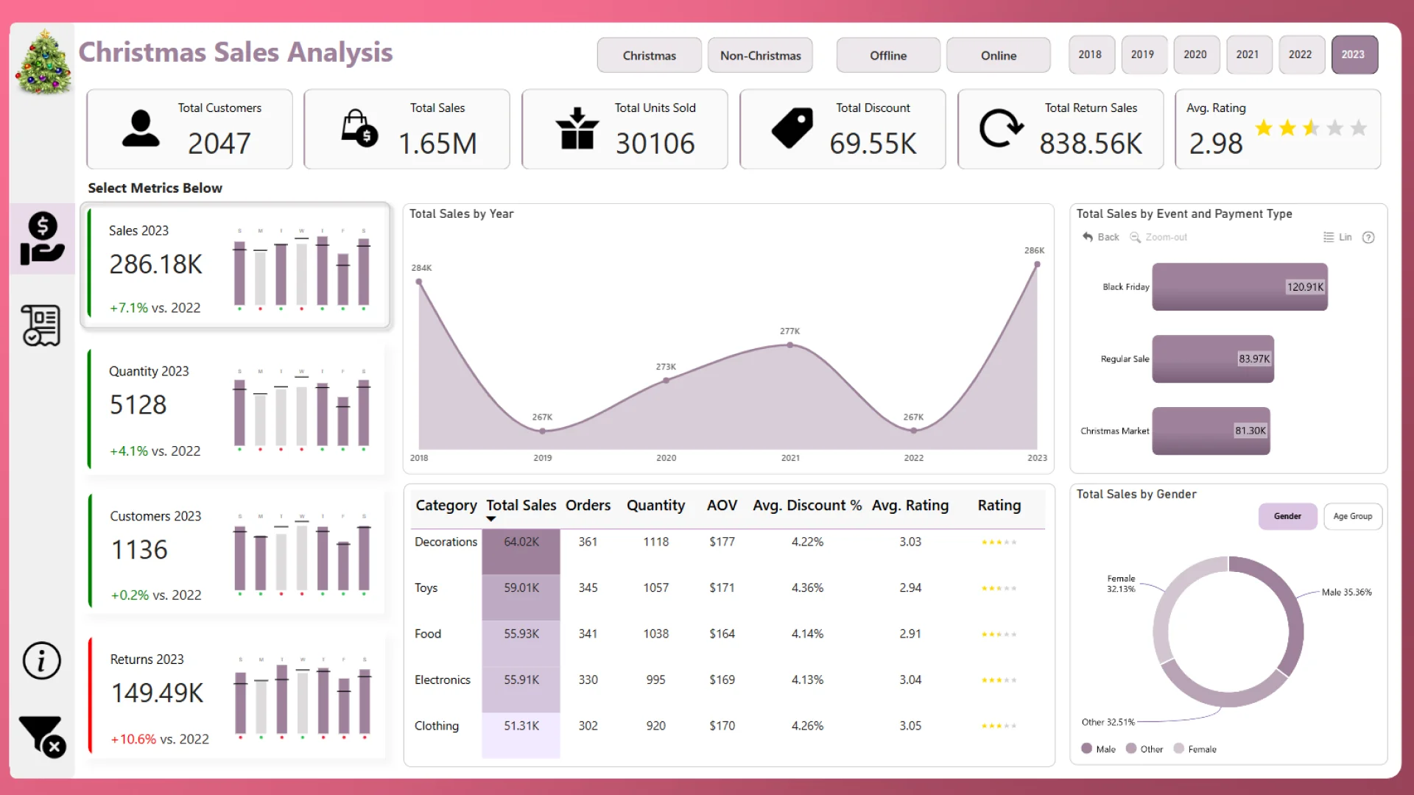1414x795 pixels.
Task: Open the info icon in sidebar
Action: (41, 660)
